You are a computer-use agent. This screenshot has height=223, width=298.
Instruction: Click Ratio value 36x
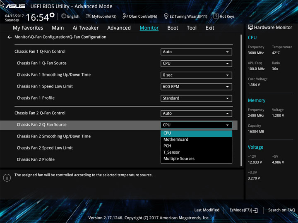tap(275, 69)
